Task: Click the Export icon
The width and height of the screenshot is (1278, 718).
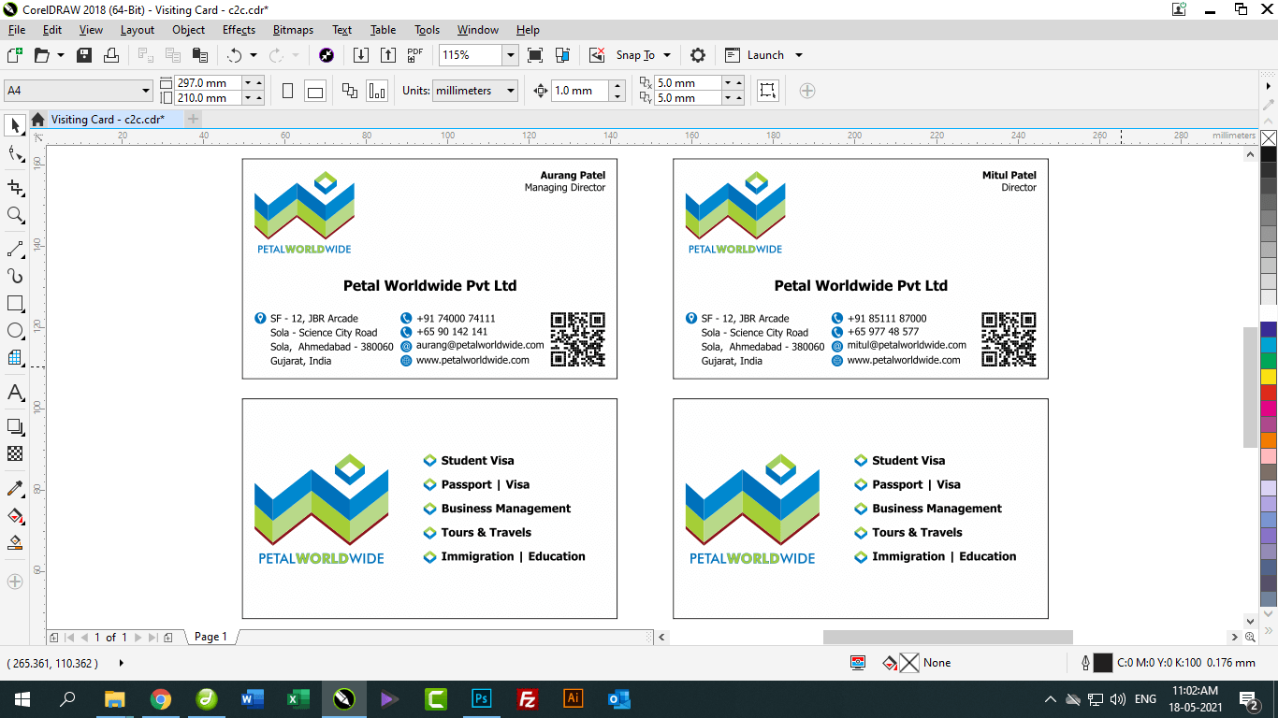Action: [387, 55]
